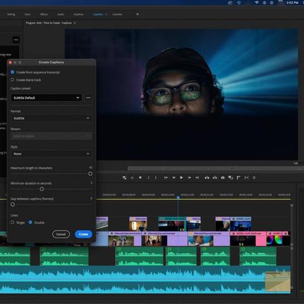Click the Mark Out bracket icon
Screen dimensions: 304x304
(x=156, y=177)
